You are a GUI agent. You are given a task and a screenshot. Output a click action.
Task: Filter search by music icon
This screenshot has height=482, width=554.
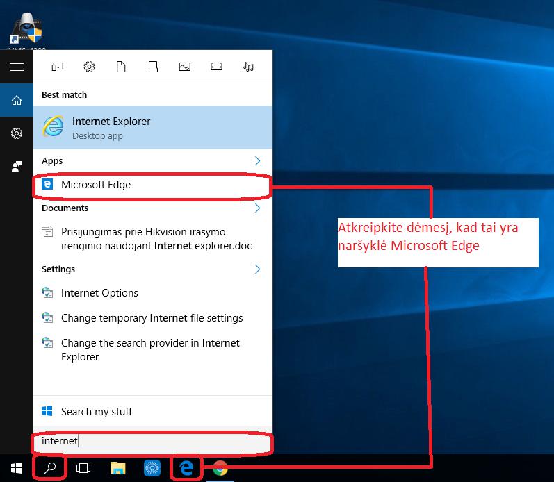248,67
